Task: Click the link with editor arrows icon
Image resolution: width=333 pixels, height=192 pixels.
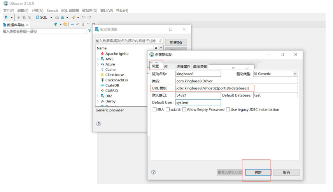Action: [x=78, y=24]
